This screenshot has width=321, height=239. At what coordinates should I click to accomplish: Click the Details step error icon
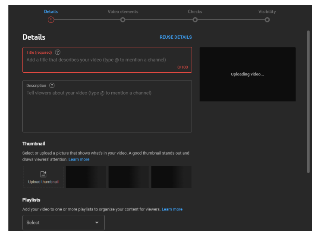point(51,20)
